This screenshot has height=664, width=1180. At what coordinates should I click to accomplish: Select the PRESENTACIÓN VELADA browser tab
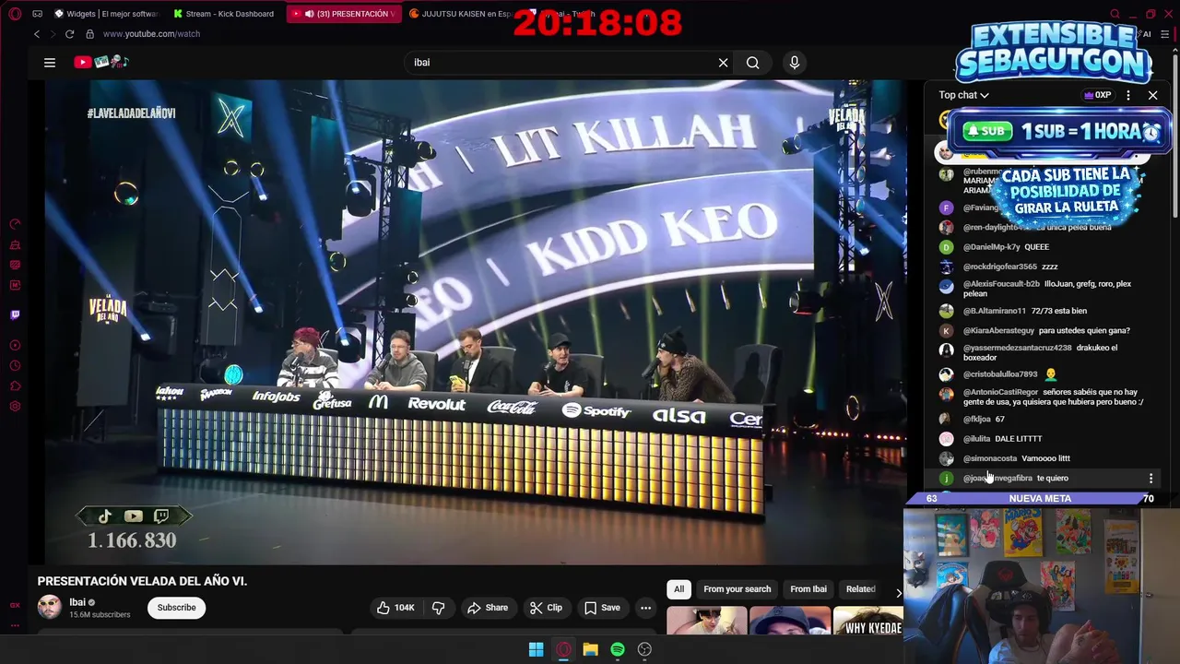(343, 14)
